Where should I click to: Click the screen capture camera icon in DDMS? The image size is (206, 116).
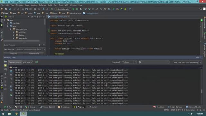click(x=5, y=62)
